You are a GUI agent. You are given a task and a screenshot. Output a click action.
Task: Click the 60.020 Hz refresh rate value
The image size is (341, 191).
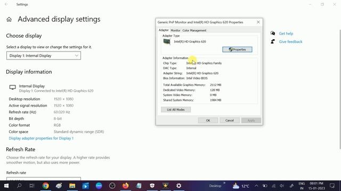coord(62,112)
